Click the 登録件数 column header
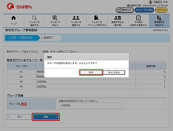This screenshot has height=131, width=173. (x=151, y=66)
